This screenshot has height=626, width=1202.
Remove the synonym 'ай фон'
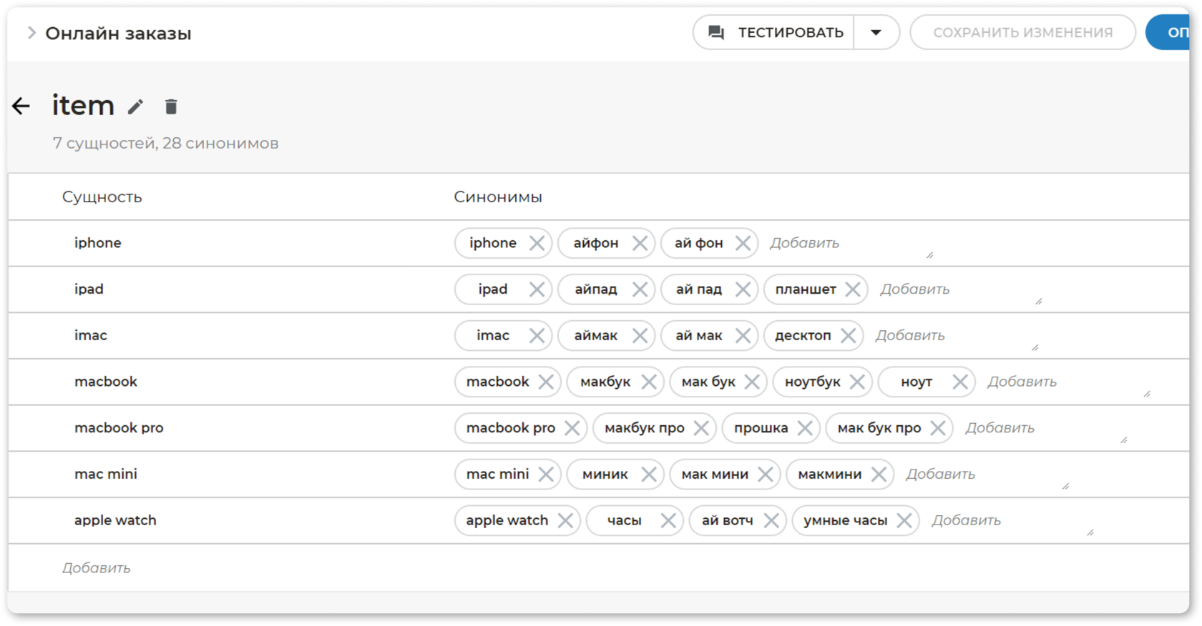(743, 244)
